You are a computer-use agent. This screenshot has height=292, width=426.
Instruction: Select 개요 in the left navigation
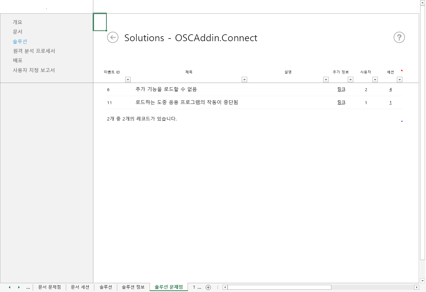point(17,22)
